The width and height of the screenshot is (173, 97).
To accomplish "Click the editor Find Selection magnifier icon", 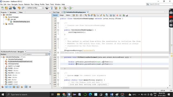I will coord(86,15).
